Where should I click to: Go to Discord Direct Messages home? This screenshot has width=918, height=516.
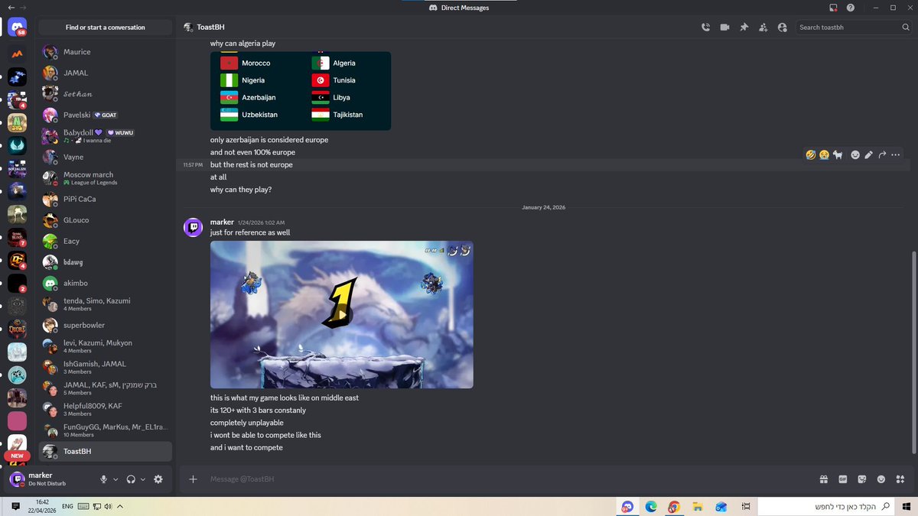click(x=17, y=28)
